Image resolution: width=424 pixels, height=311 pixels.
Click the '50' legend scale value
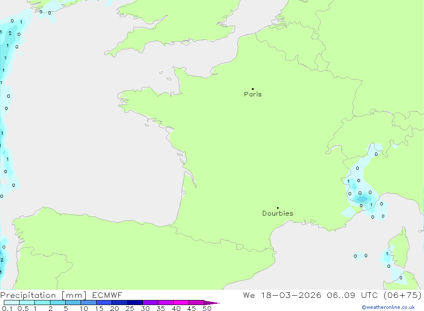pyautogui.click(x=207, y=308)
